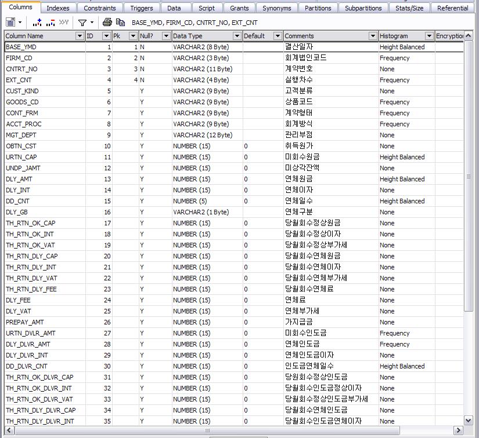Click the rename column XY icon
Image resolution: width=479 pixels, height=438 pixels.
click(64, 23)
